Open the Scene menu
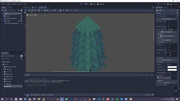The width and height of the screenshot is (180, 101). [3, 4]
